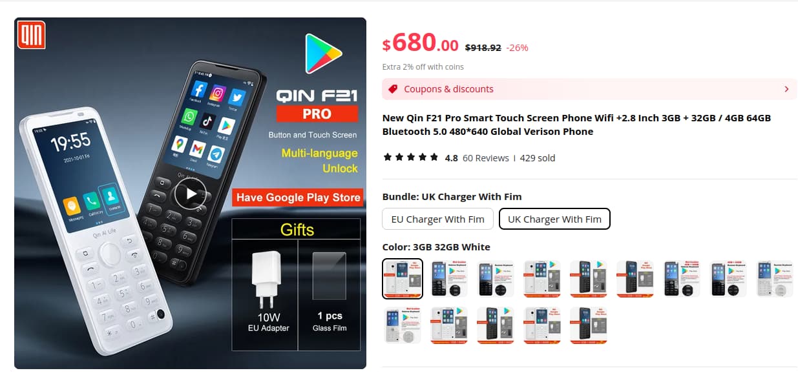This screenshot has height=373, width=798.
Task: Open the 60 Reviews link
Action: coord(486,158)
